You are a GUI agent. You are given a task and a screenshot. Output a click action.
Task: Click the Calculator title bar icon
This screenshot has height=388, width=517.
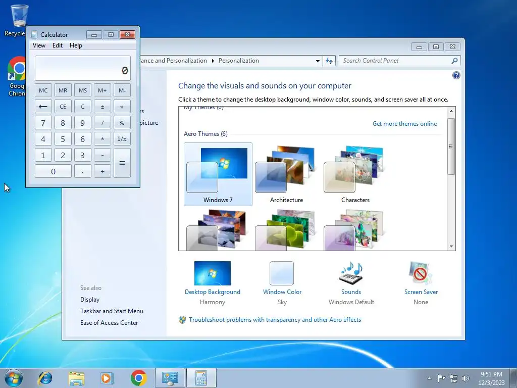[x=34, y=35]
